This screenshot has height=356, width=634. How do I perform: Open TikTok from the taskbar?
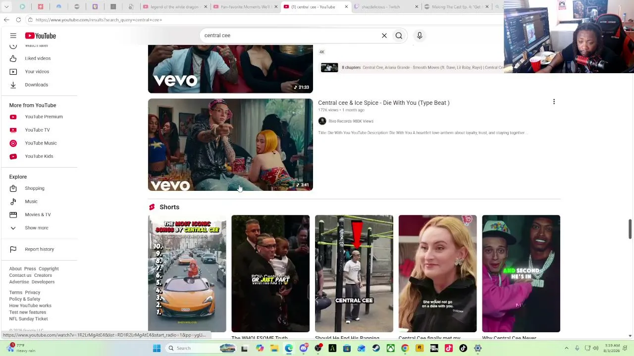pos(463,348)
